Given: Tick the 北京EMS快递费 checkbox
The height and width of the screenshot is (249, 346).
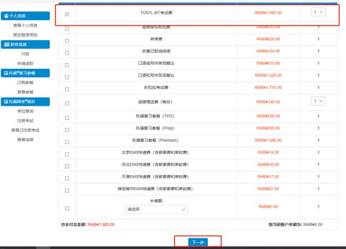Looking at the screenshot, I should [x=67, y=154].
